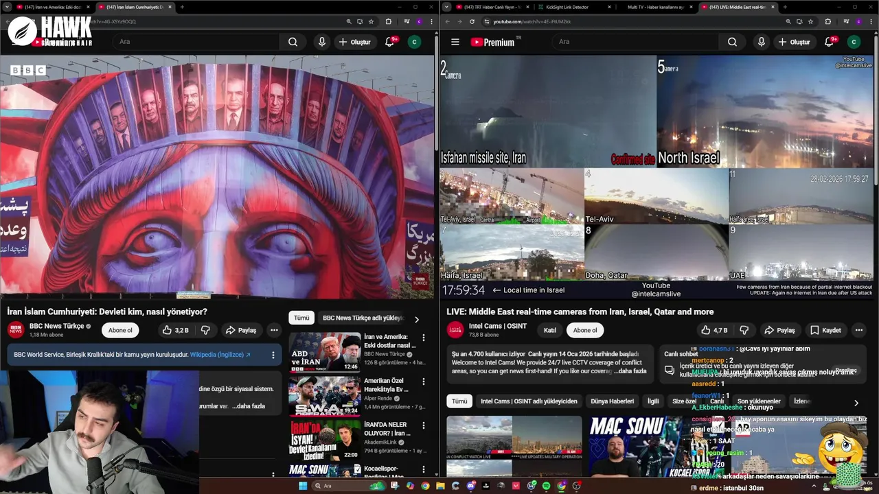Open new tab in right browser window
879x494 pixels.
coord(785,7)
